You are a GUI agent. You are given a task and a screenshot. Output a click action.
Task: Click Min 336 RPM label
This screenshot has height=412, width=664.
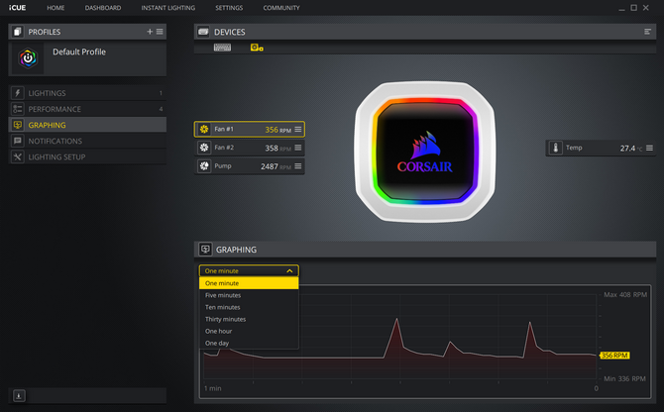(x=624, y=378)
